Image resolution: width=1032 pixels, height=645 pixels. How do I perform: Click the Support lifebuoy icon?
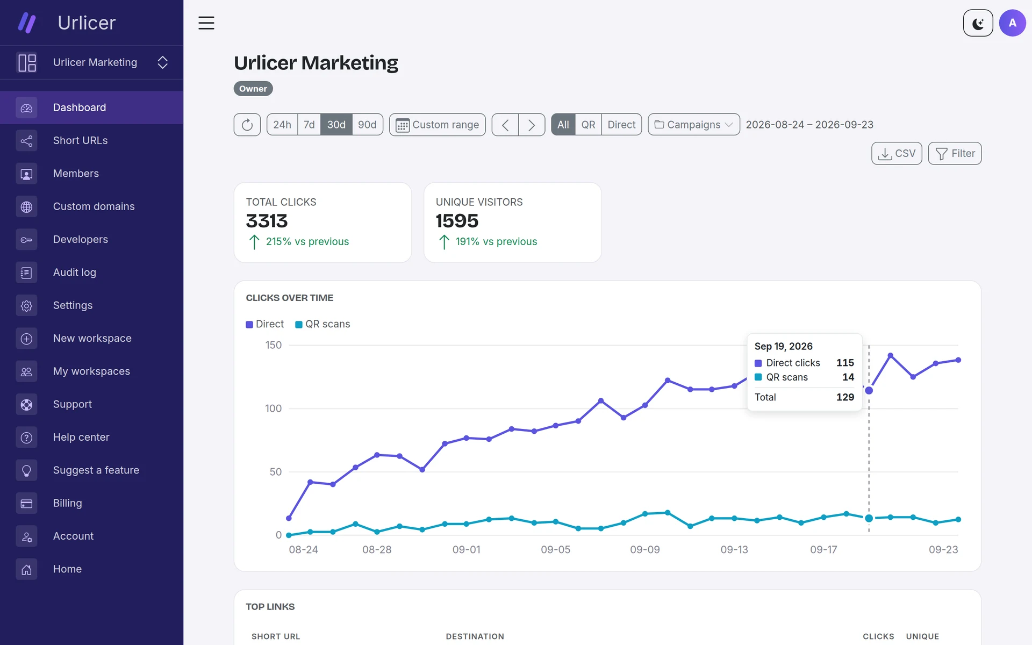[26, 404]
